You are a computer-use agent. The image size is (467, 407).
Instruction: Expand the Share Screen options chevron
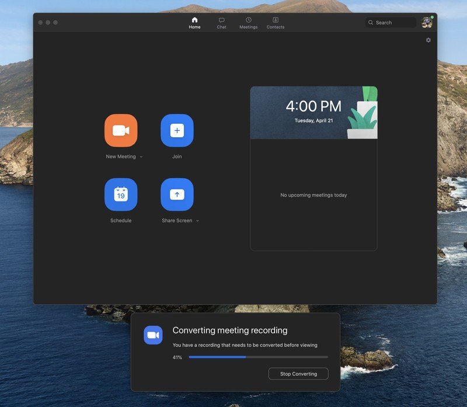click(197, 221)
